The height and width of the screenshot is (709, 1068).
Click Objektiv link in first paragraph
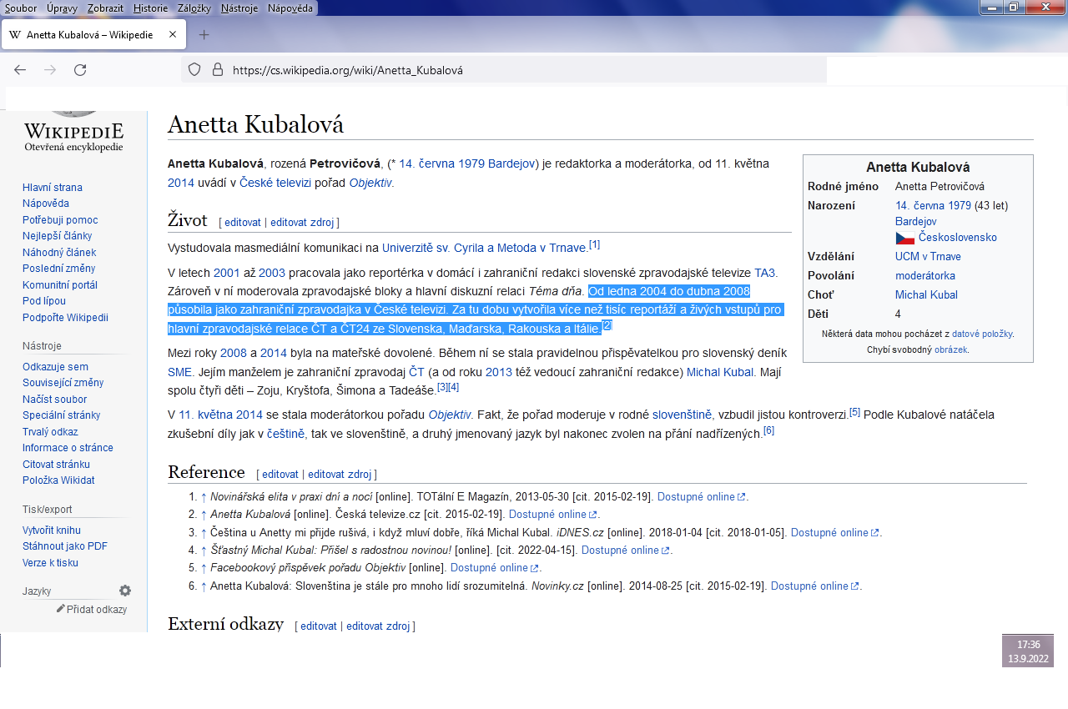click(370, 183)
